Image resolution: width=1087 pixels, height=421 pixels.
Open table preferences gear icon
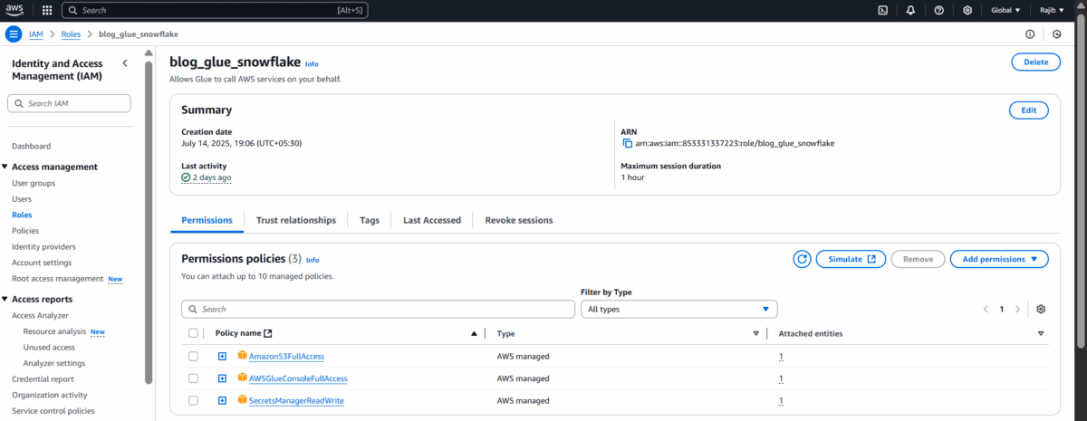tap(1041, 309)
